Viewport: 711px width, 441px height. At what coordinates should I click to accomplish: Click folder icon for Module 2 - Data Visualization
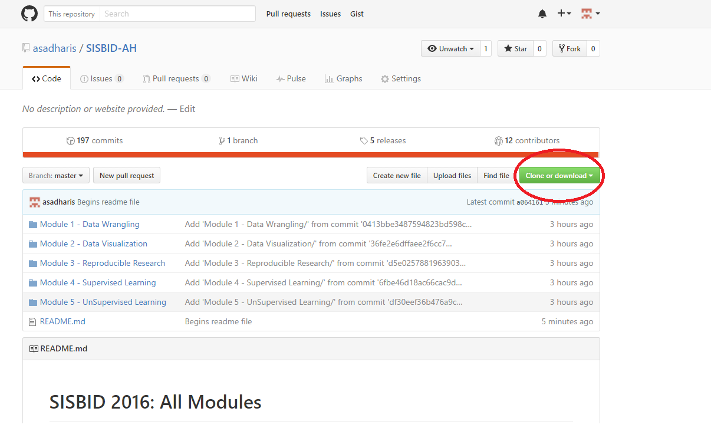coord(33,243)
